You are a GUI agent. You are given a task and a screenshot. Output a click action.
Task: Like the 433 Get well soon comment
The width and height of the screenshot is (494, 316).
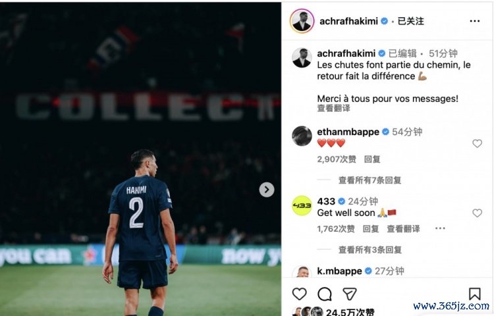[x=478, y=213]
